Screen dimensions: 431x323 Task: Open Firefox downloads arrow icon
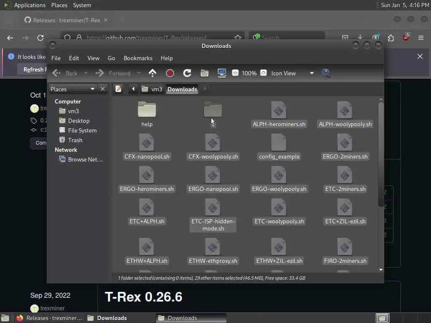(x=360, y=37)
